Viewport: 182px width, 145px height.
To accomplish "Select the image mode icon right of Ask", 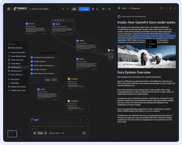I will 46,133.
